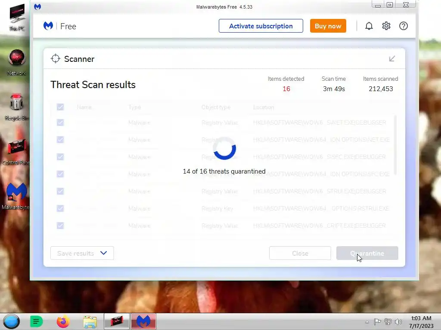Open the network tray icon
Screen dimensions: 441x330
tap(388, 322)
